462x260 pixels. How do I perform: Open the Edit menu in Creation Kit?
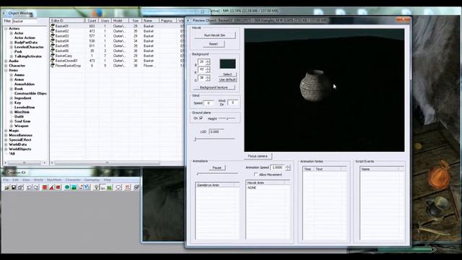[x=15, y=180]
